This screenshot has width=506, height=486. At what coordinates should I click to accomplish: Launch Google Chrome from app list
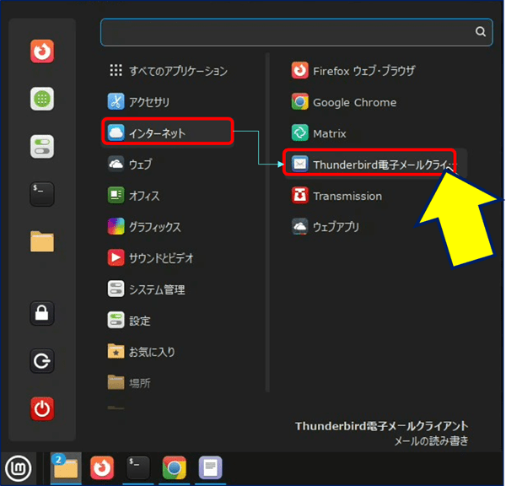376,102
